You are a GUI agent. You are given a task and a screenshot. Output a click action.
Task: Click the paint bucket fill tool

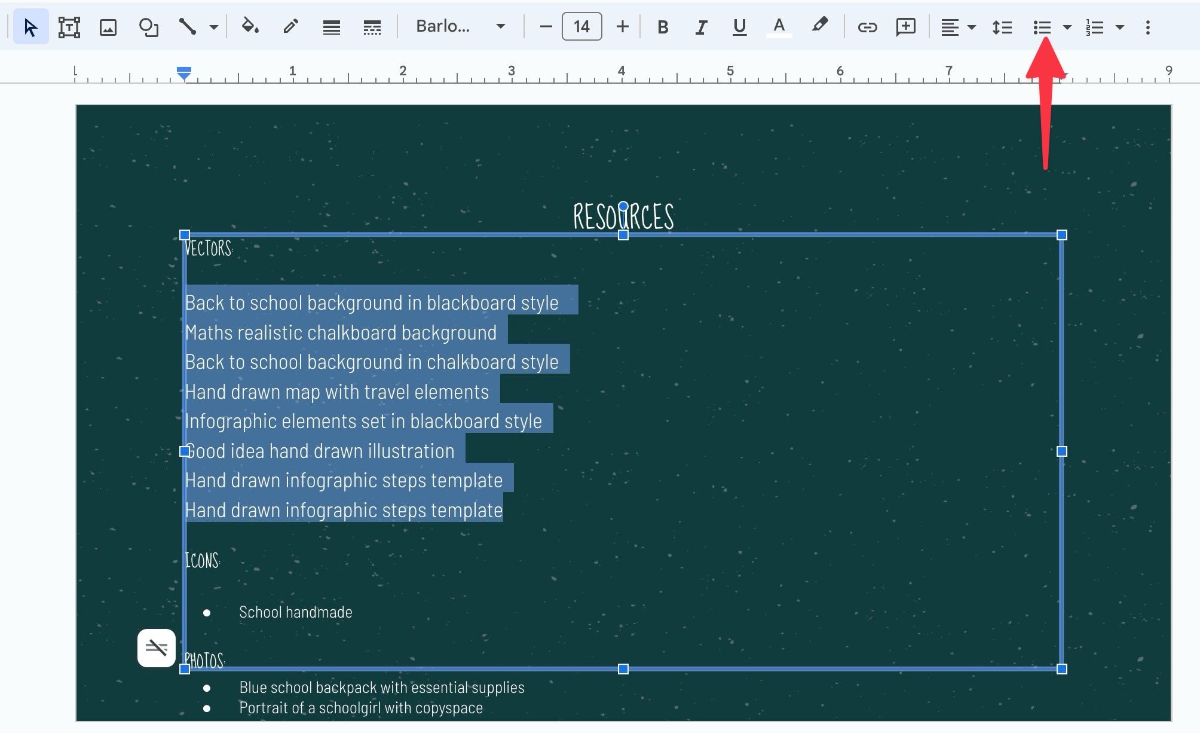coord(249,26)
